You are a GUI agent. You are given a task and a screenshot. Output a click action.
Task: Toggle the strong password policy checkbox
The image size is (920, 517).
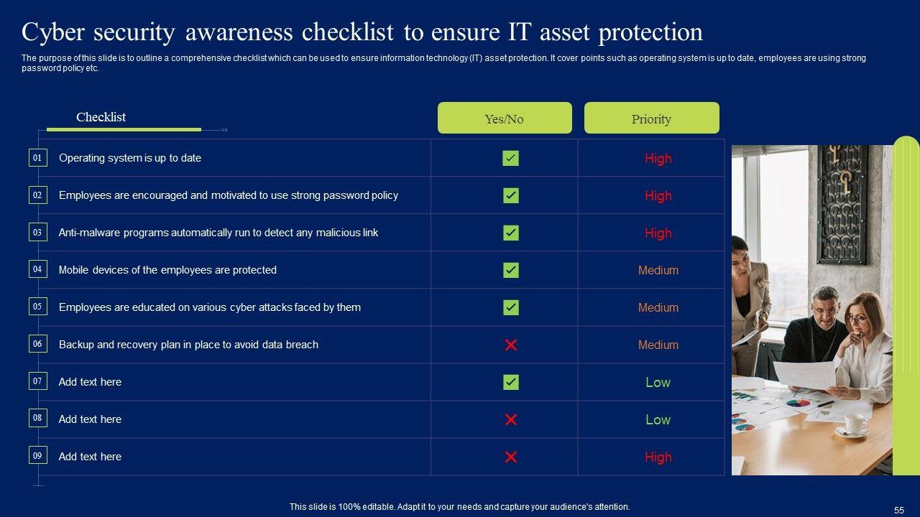point(511,195)
